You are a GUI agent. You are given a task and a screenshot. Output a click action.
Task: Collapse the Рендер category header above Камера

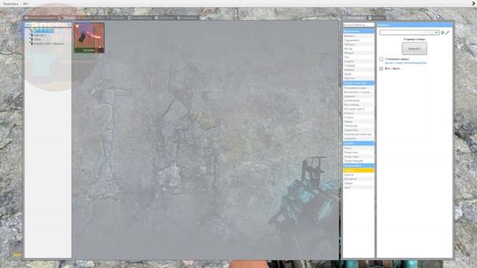tap(358, 165)
